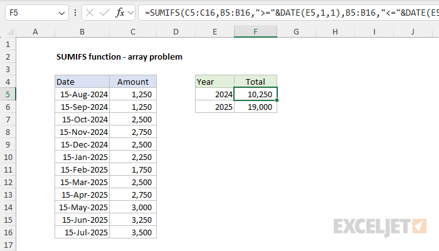Screen dimensions: 439x251
Task: Select amount 3,000 next to 15-May-2025
Action: pyautogui.click(x=133, y=207)
